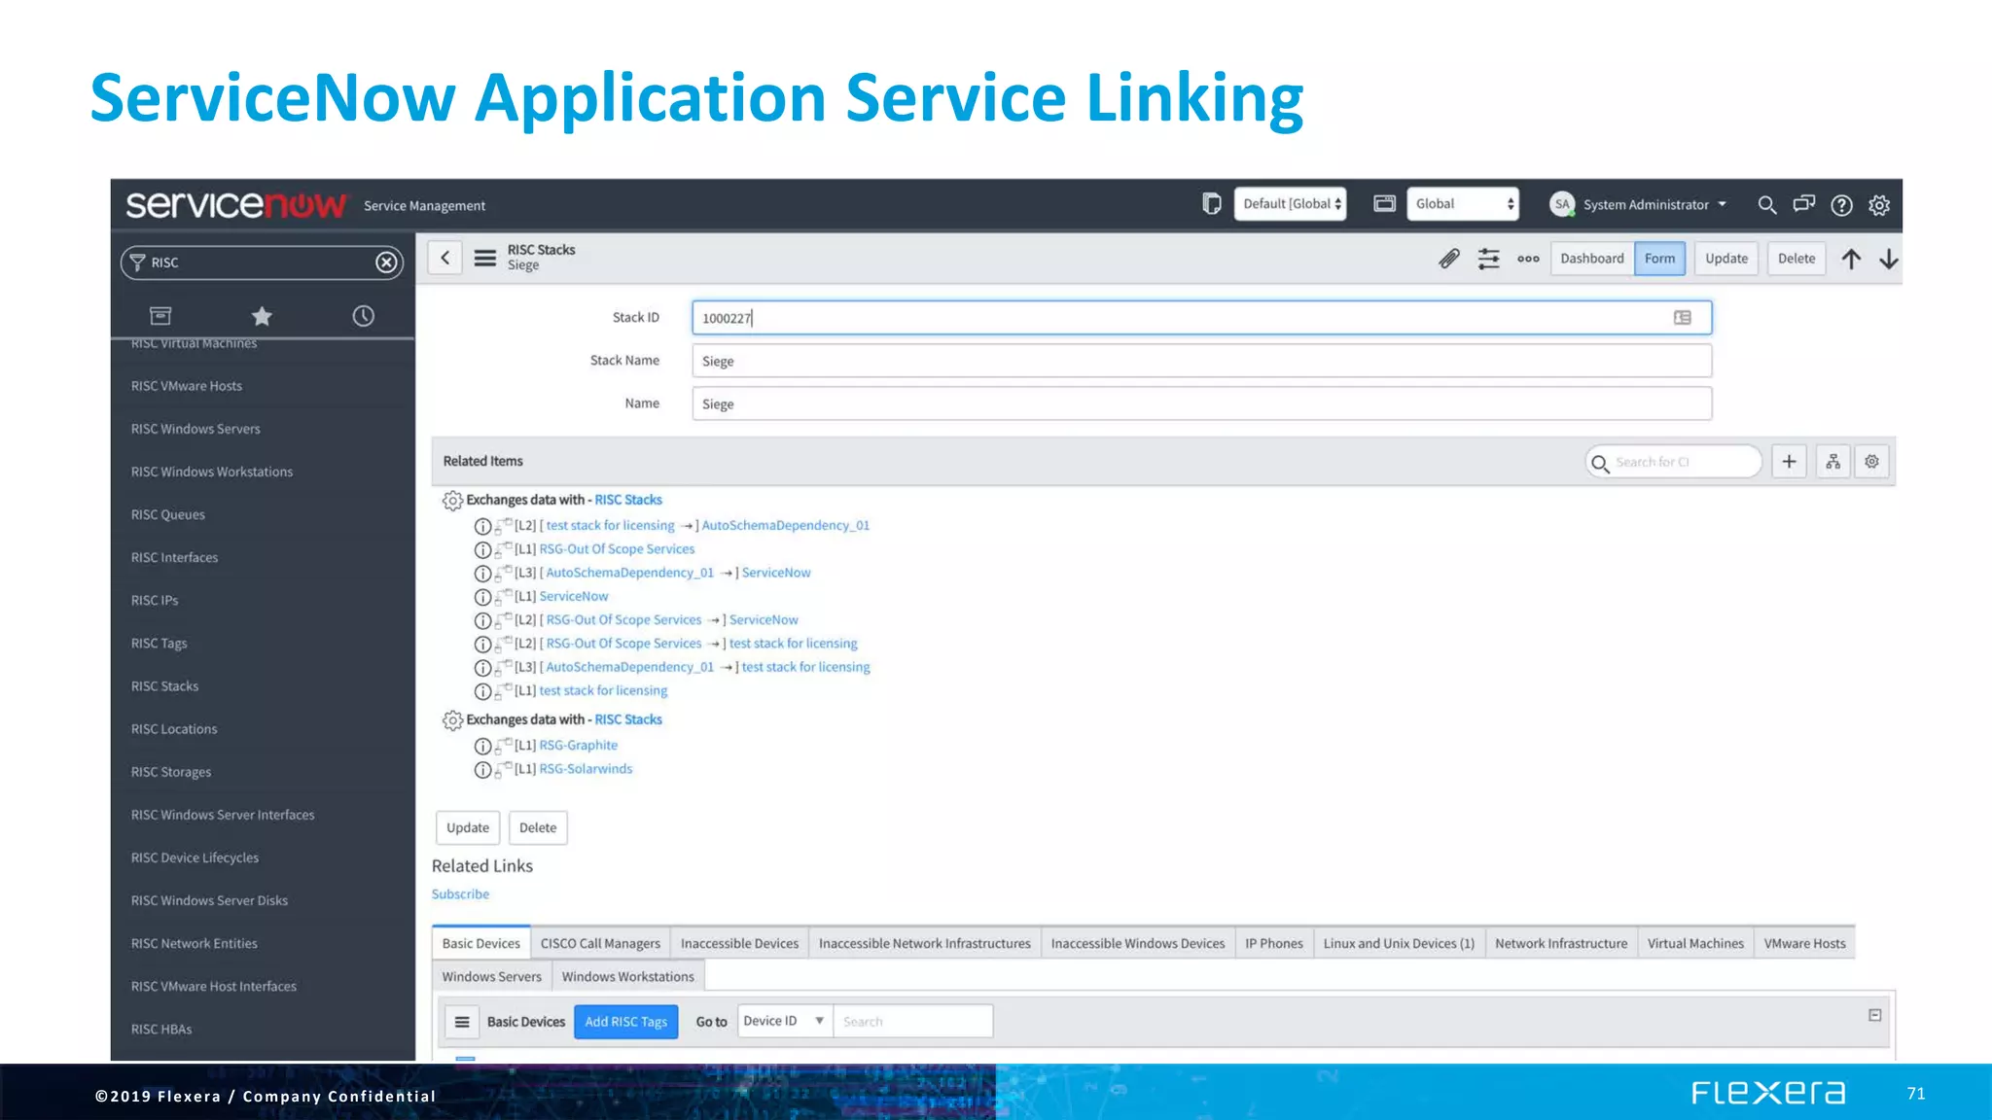Open the more options ellipsis icon

click(x=1528, y=259)
